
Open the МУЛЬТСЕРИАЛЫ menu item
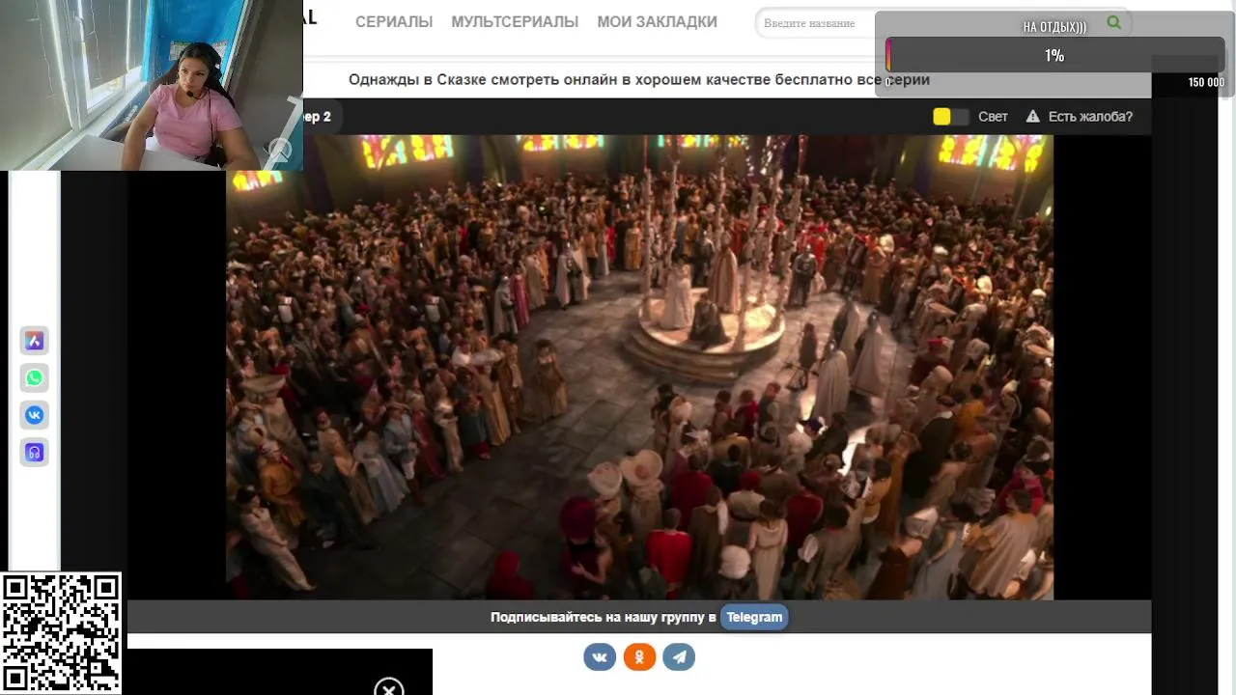(x=515, y=21)
